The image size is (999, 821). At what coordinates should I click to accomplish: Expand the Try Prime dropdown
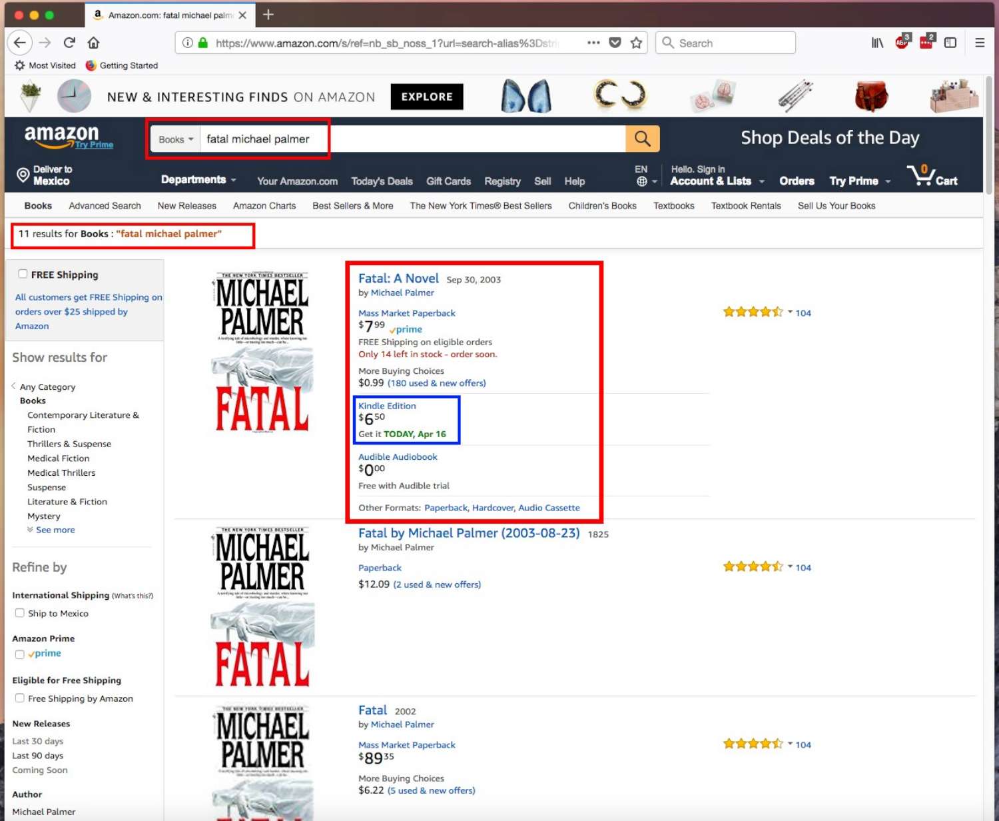(860, 181)
